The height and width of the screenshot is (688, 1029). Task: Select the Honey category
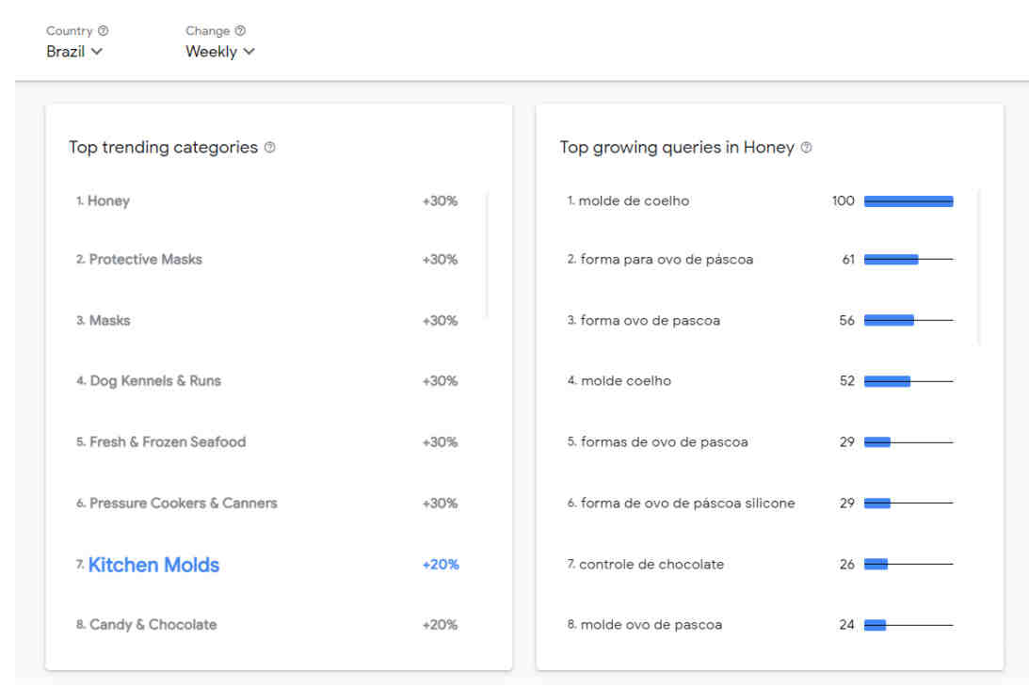108,200
